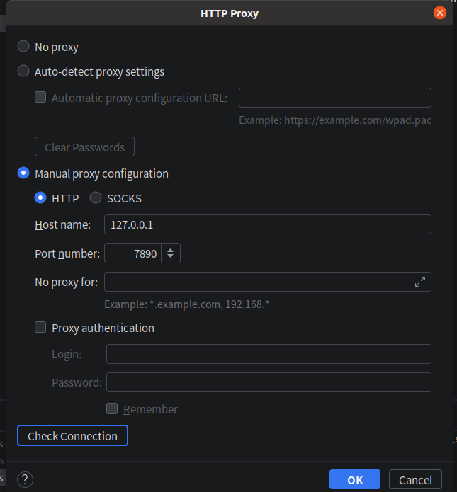
Task: Toggle the Remember password checkbox
Action: click(x=112, y=409)
